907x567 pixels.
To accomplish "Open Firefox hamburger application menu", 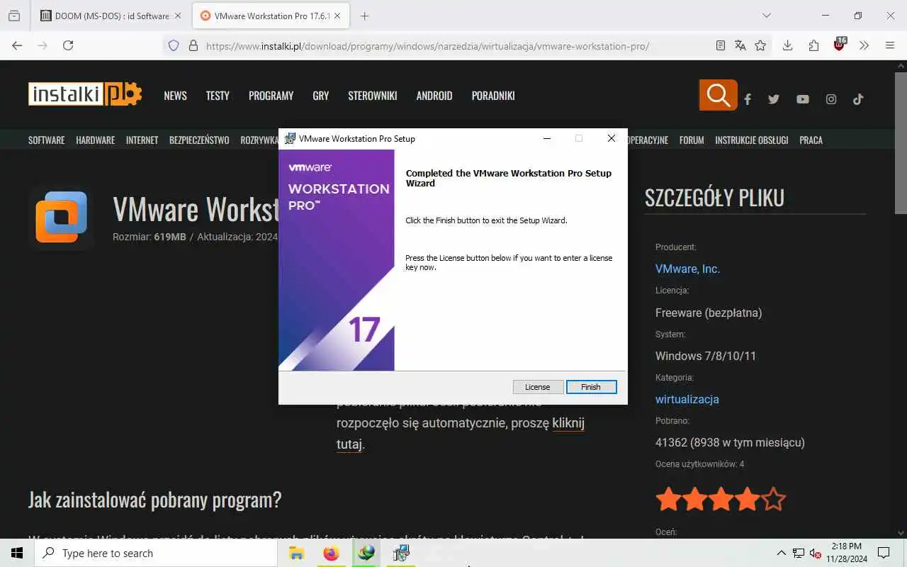I will (890, 45).
